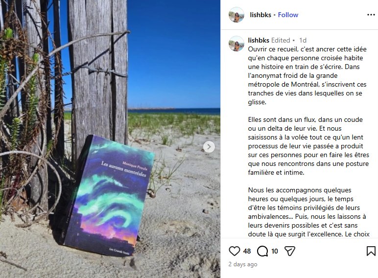Image resolution: width=378 pixels, height=278 pixels.
Task: Share the post via paper plane icon
Action: pyautogui.click(x=290, y=251)
